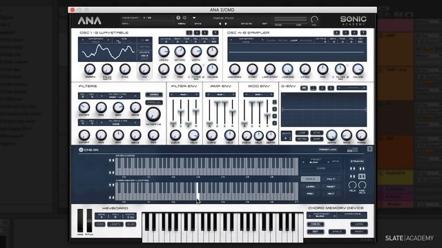Open the MENU item in top bar
The image size is (442, 248).
point(182,24)
